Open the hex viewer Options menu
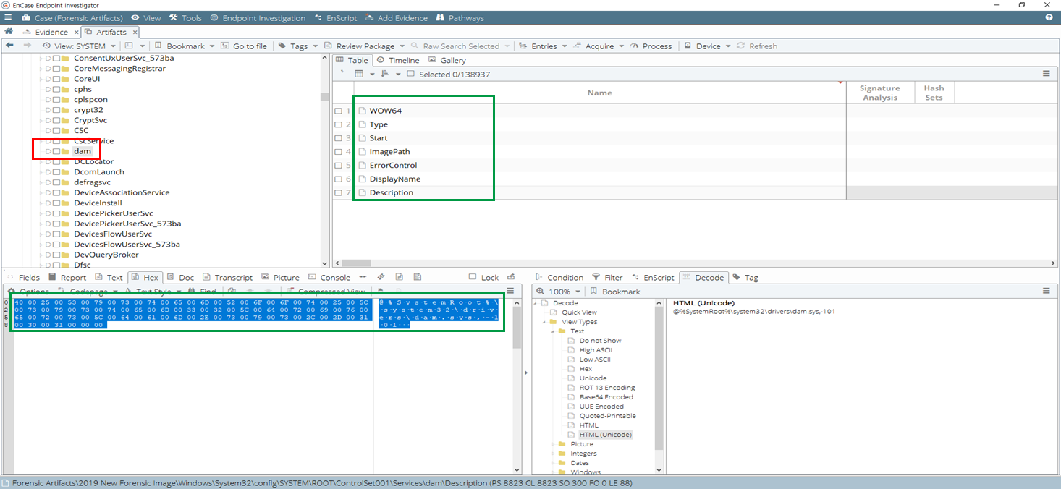1061x489 pixels. (x=29, y=292)
